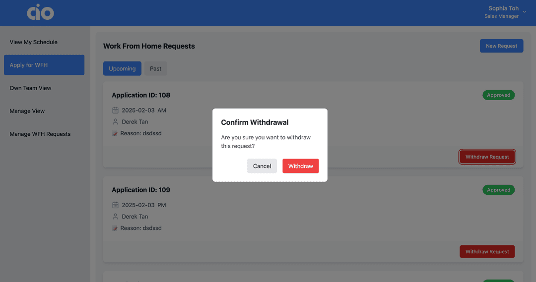Viewport: 536px width, 282px height.
Task: Click the Sophia Toh user name
Action: click(504, 8)
